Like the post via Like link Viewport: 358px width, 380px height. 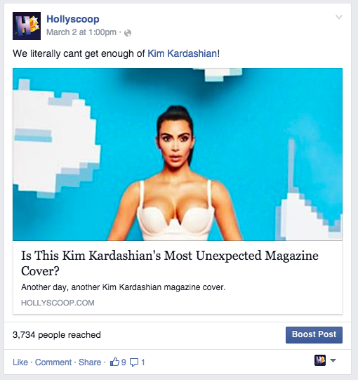(20, 362)
